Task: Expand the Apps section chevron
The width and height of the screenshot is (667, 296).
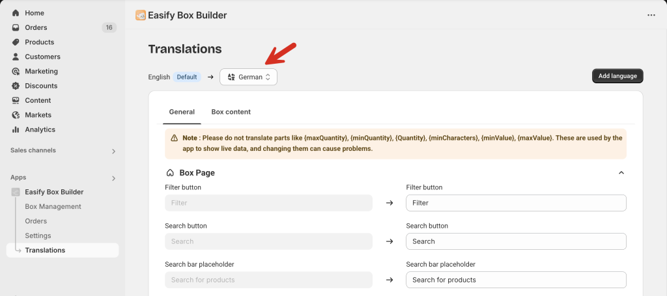Action: (113, 178)
